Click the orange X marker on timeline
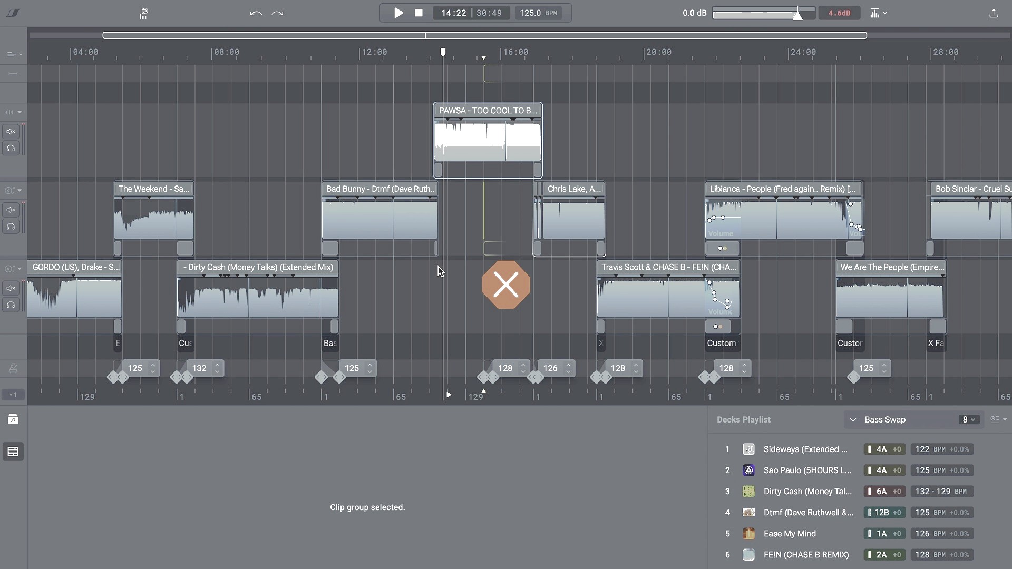 tap(505, 285)
